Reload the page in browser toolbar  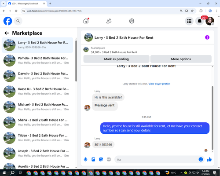click(16, 11)
